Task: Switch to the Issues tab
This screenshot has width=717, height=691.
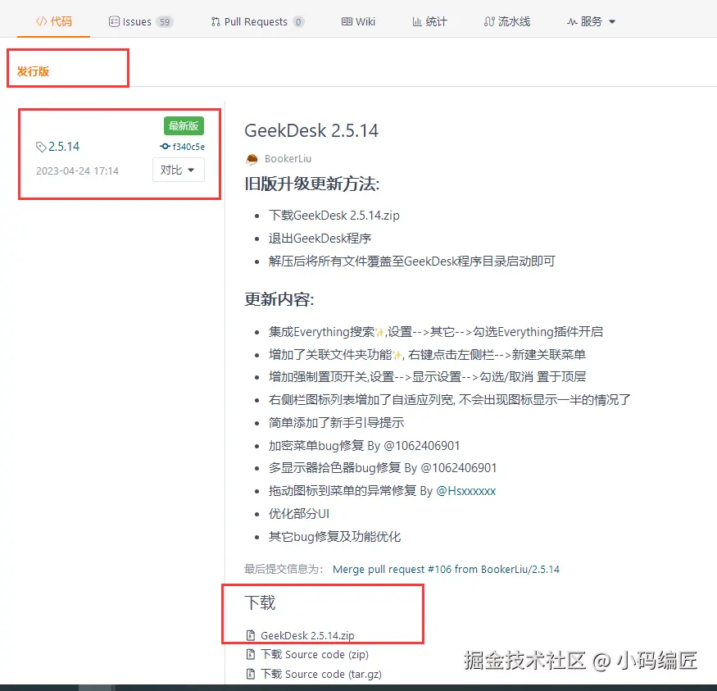Action: 141,21
